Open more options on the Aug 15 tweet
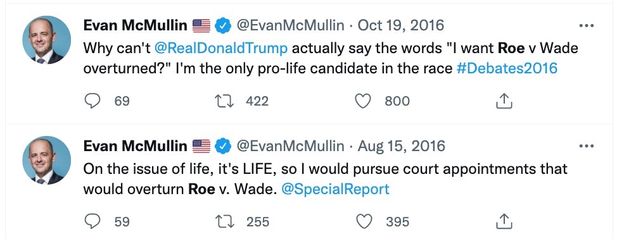The height and width of the screenshot is (239, 617). (587, 147)
